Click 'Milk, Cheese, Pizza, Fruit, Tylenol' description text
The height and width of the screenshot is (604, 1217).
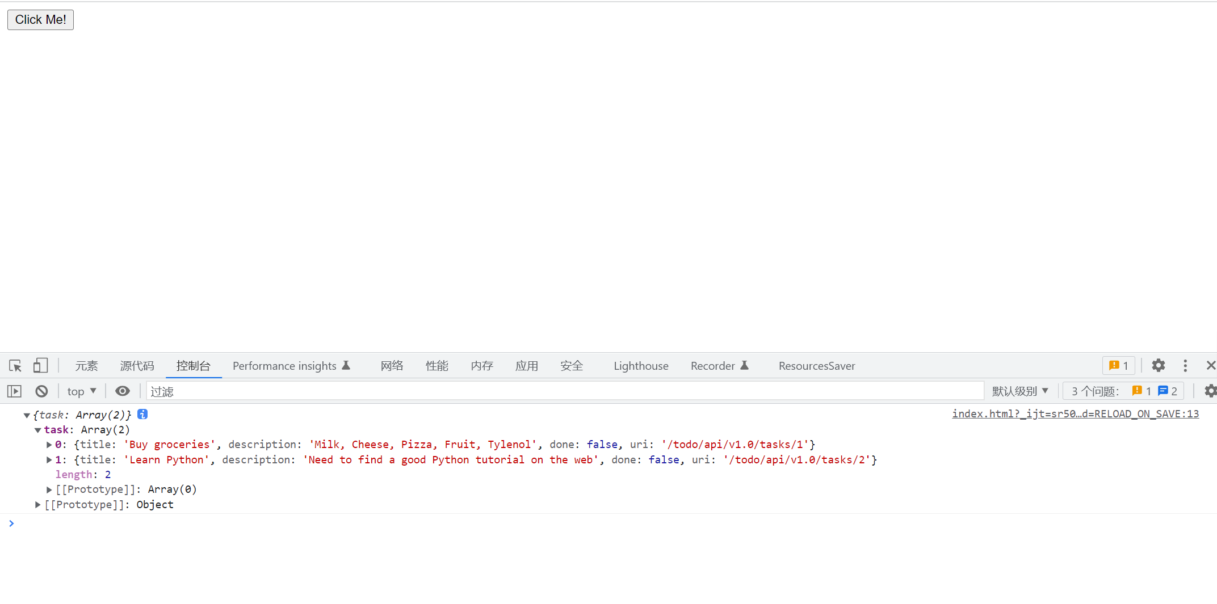tap(423, 445)
